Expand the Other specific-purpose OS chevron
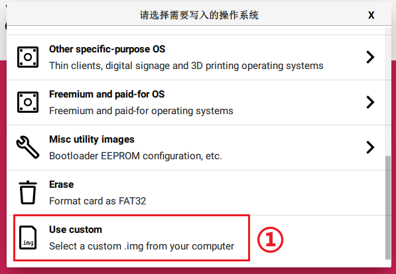Screen dimensions: 396x274 pyautogui.click(x=370, y=57)
